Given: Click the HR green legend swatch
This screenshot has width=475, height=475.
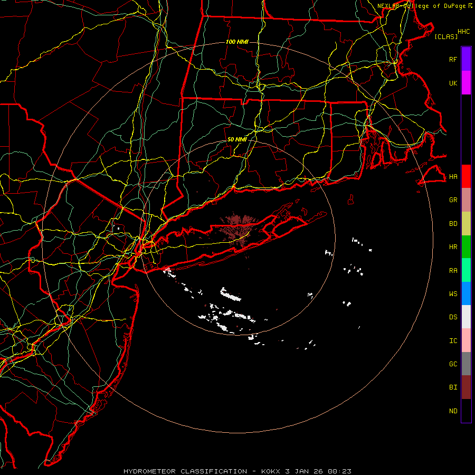Looking at the screenshot, I should (466, 247).
